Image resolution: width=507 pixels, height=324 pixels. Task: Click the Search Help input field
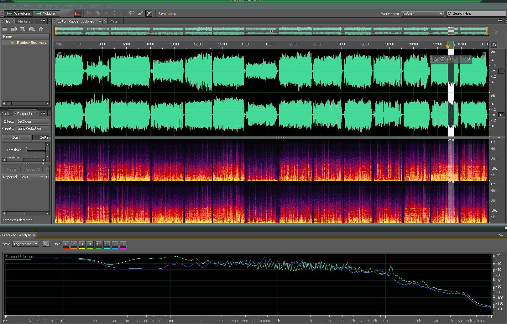click(x=476, y=13)
